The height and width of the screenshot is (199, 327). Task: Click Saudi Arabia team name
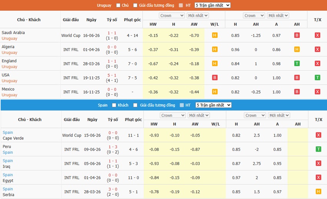(13, 33)
